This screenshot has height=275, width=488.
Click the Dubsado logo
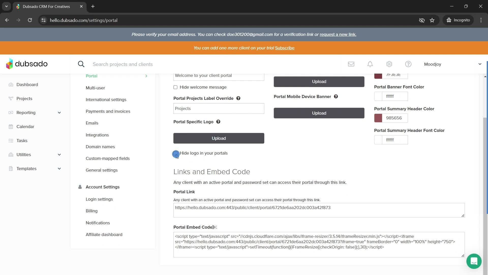coord(27,64)
